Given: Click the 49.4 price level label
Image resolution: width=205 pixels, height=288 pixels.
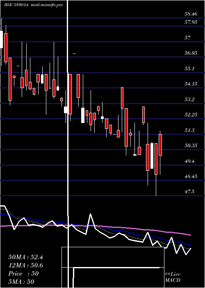Looking at the screenshot, I should (x=189, y=161).
